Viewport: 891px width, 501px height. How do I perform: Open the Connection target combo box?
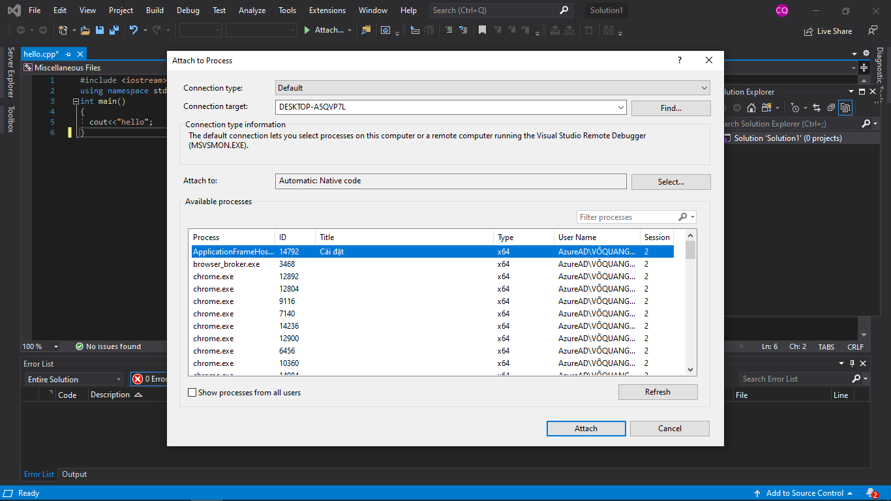coord(620,107)
